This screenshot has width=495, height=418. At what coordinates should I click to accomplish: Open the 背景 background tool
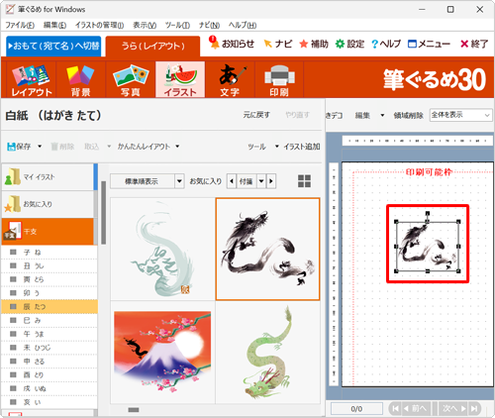pos(81,79)
